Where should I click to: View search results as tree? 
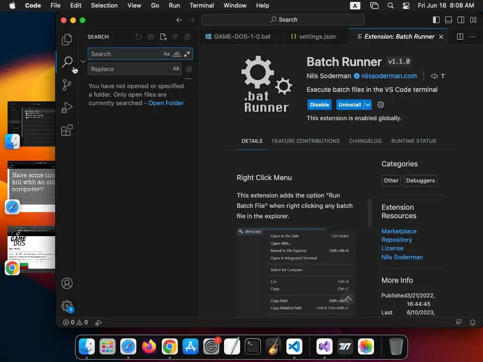(175, 37)
